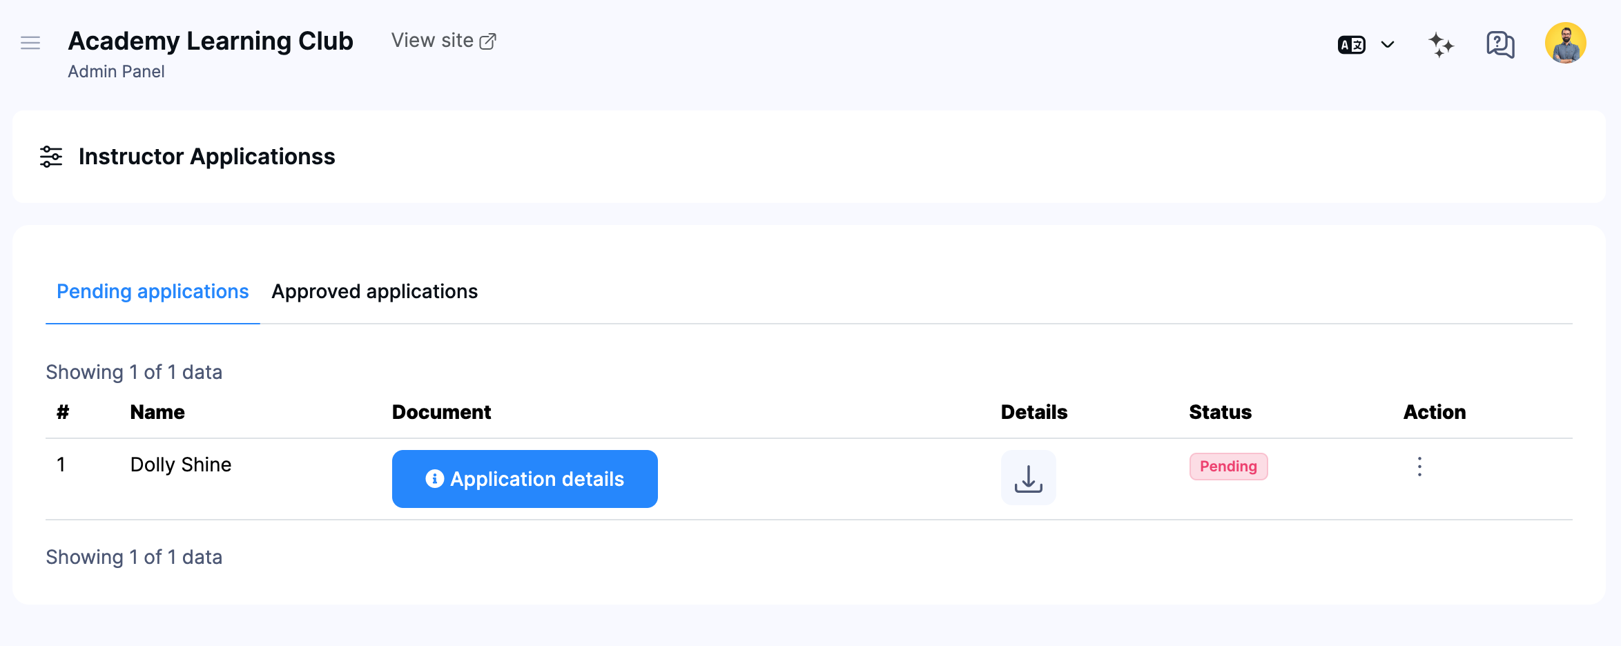
Task: Click the language translation icon
Action: (x=1350, y=43)
